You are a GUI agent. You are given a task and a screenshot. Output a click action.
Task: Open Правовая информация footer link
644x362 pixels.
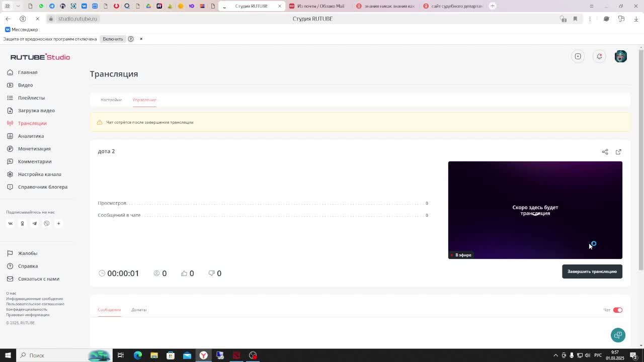coord(28,315)
